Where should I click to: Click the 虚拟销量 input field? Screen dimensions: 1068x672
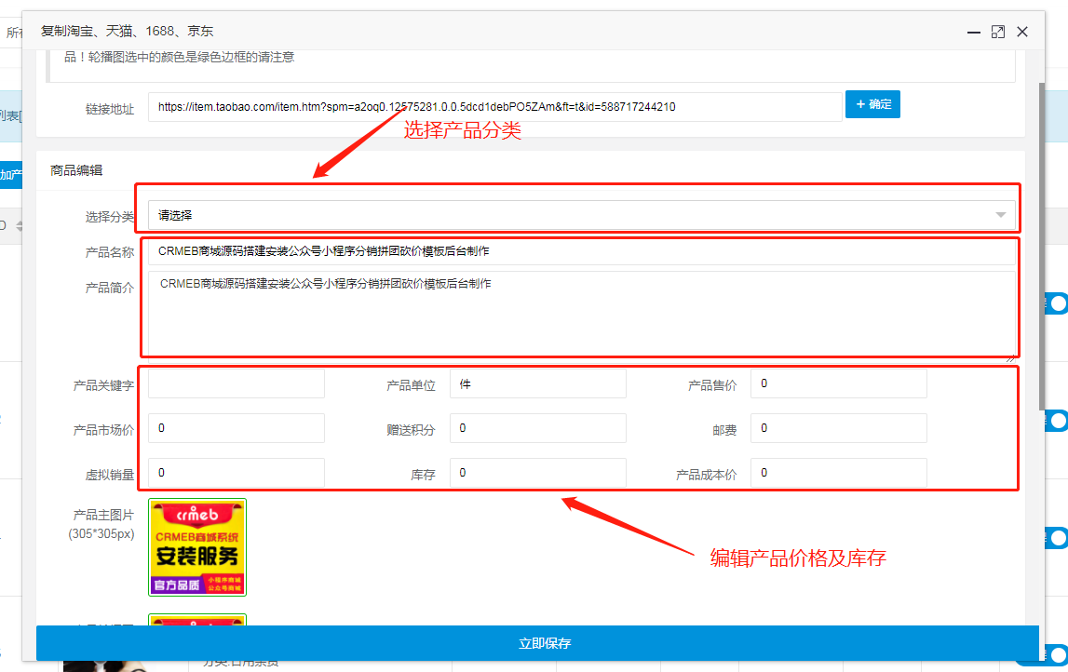(x=237, y=473)
